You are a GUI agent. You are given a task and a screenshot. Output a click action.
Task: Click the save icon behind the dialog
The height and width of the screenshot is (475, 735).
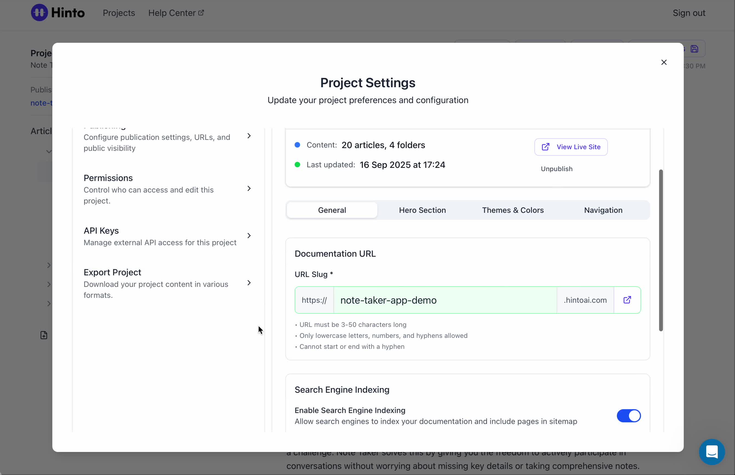click(x=694, y=49)
